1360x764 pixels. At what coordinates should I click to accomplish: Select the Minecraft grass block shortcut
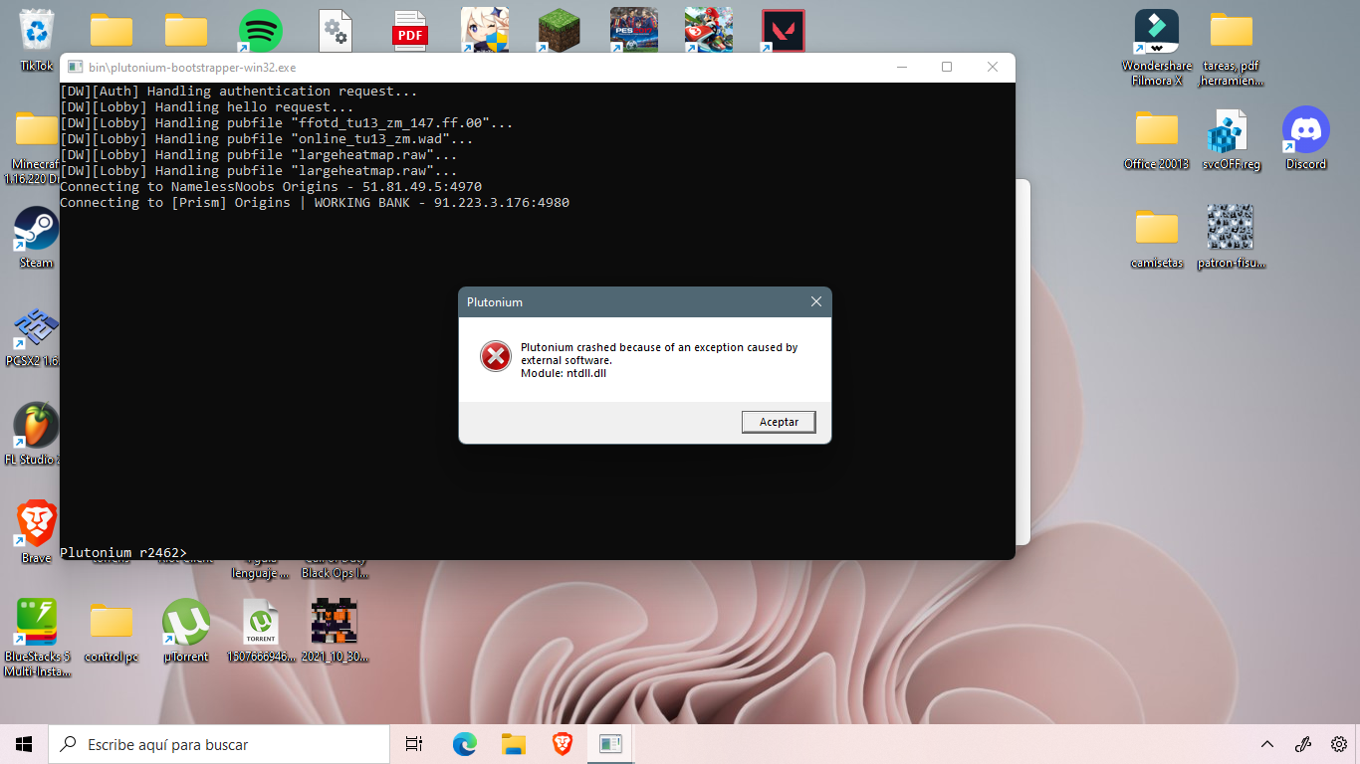coord(560,31)
